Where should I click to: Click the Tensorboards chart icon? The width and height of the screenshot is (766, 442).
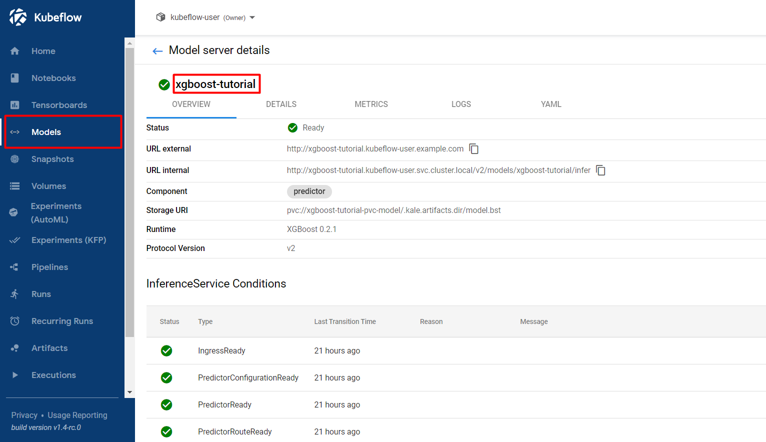15,105
